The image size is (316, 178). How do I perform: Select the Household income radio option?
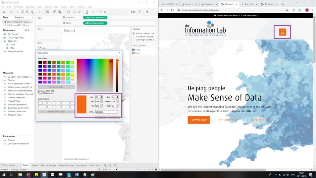tap(134, 36)
